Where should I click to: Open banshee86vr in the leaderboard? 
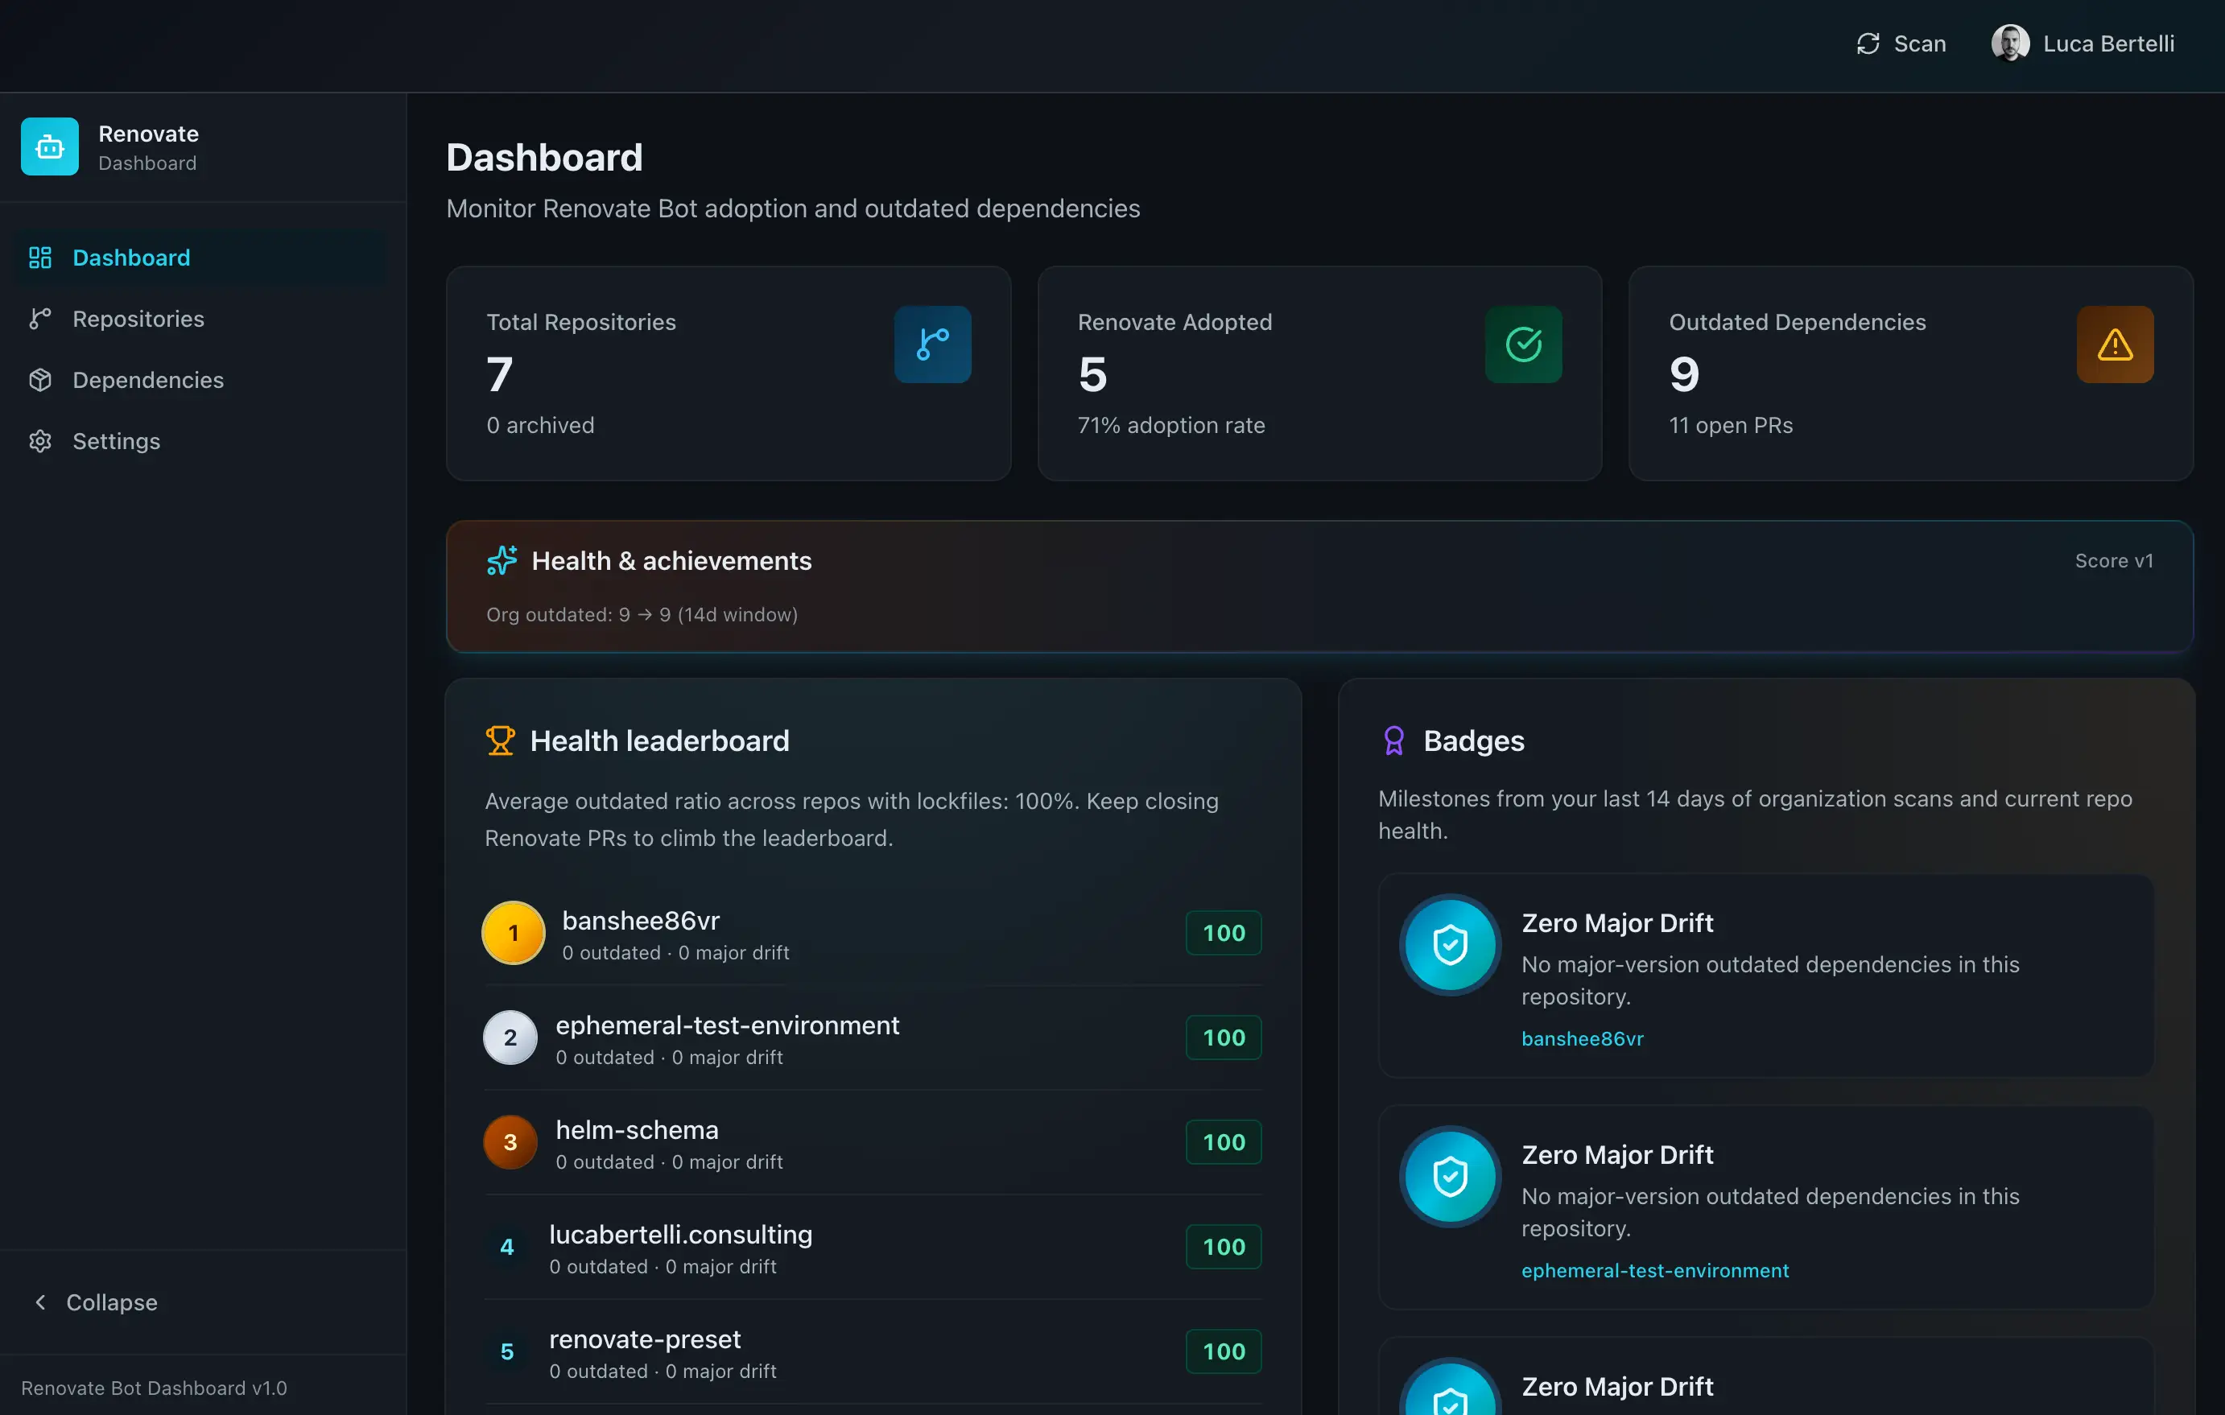pyautogui.click(x=640, y=920)
